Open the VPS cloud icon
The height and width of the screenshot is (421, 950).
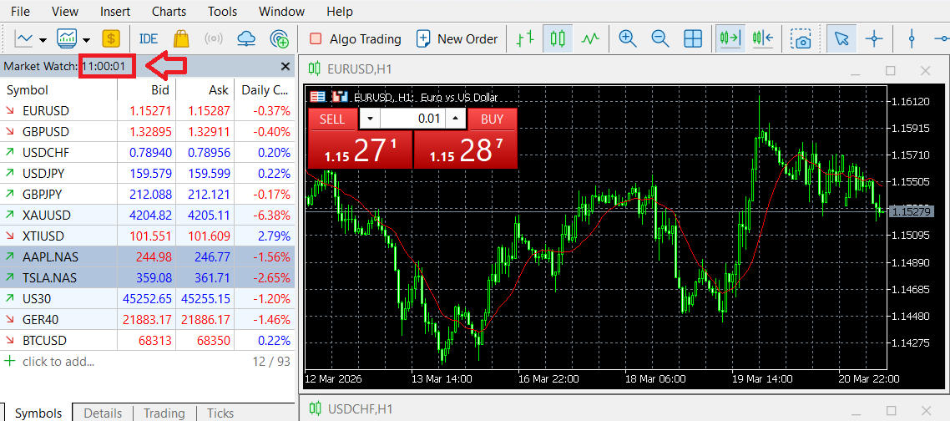[x=246, y=38]
